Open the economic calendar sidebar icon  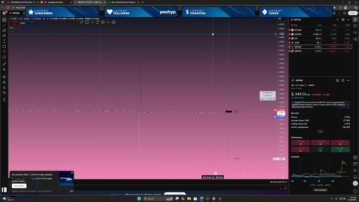(355, 164)
